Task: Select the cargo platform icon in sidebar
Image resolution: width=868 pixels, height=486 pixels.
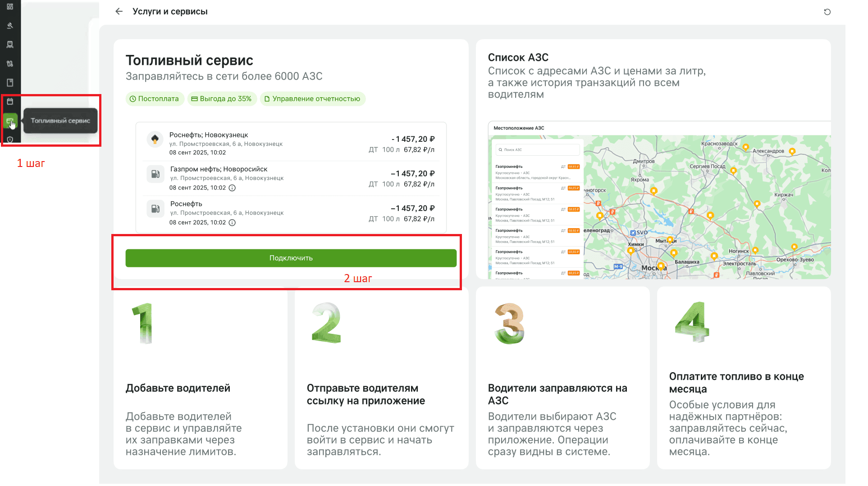Action: 10,45
